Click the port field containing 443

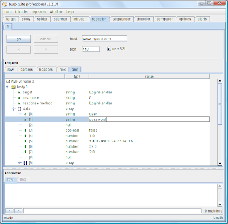coord(91,49)
